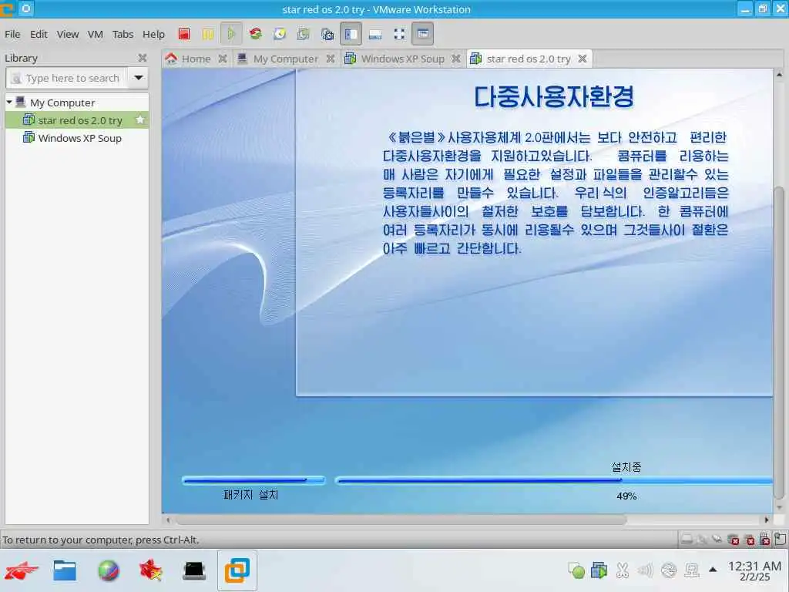This screenshot has height=592, width=789.
Task: Open the View menu
Action: pyautogui.click(x=68, y=34)
